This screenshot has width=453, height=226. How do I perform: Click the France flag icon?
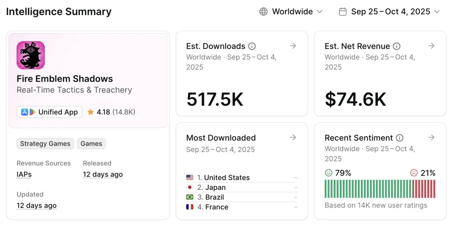pyautogui.click(x=190, y=207)
